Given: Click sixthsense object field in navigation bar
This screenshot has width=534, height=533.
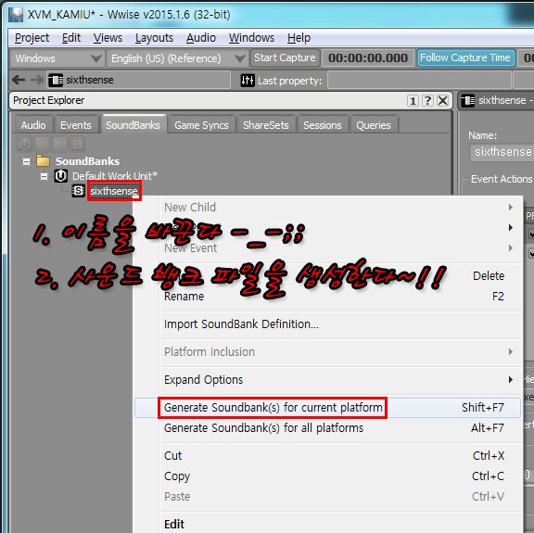Looking at the screenshot, I should 139,81.
